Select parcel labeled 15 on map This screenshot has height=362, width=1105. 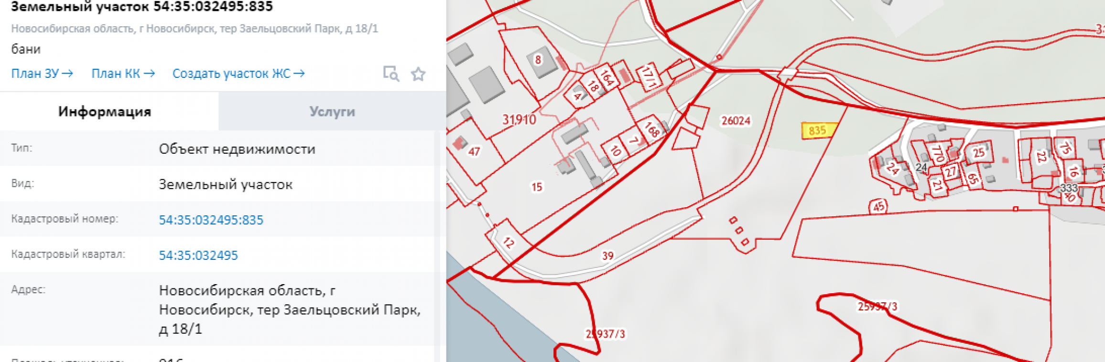[x=537, y=187]
